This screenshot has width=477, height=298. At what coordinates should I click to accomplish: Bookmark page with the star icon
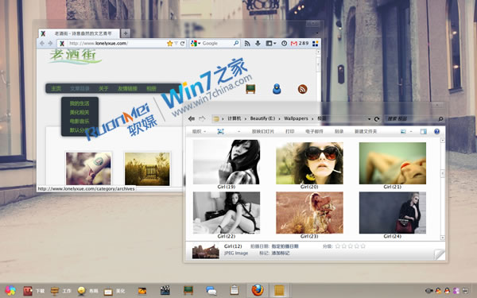(170, 44)
